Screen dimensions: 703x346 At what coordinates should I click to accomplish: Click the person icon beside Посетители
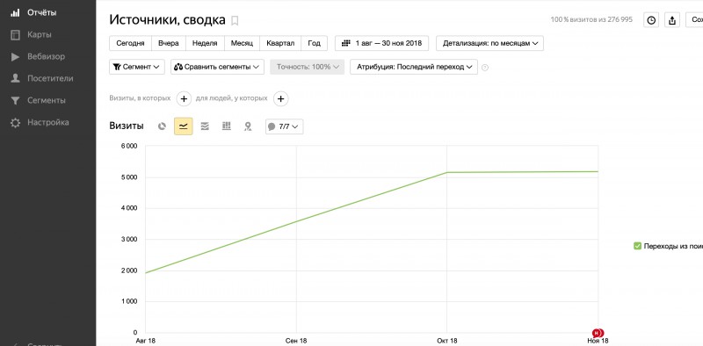click(x=15, y=78)
